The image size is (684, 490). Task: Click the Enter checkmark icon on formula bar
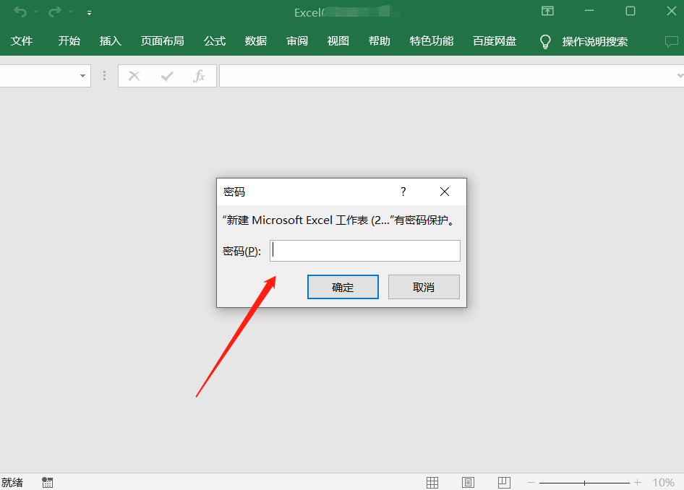coord(166,75)
